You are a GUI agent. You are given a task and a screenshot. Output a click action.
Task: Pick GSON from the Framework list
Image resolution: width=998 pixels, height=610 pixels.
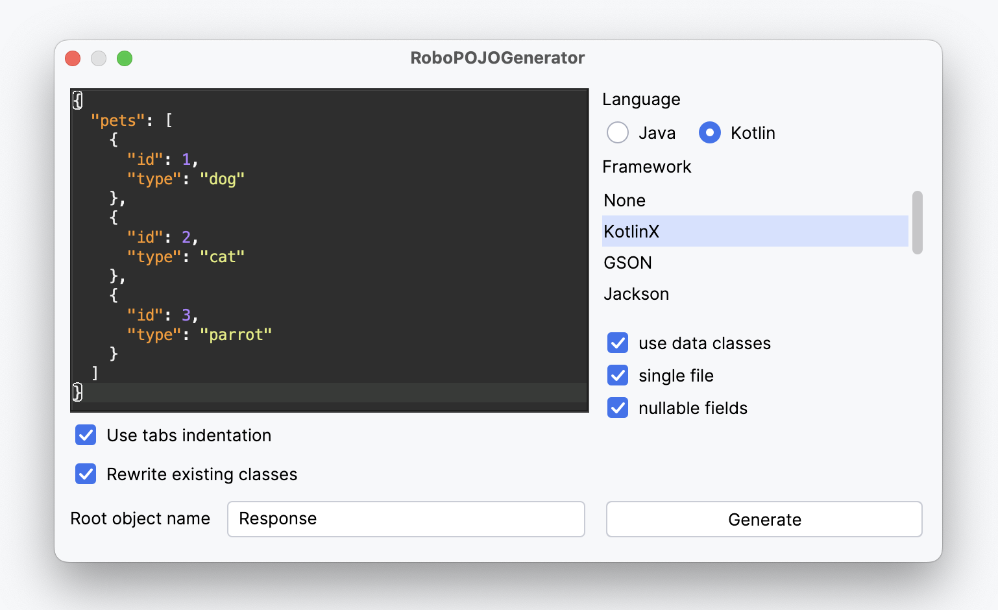[627, 263]
